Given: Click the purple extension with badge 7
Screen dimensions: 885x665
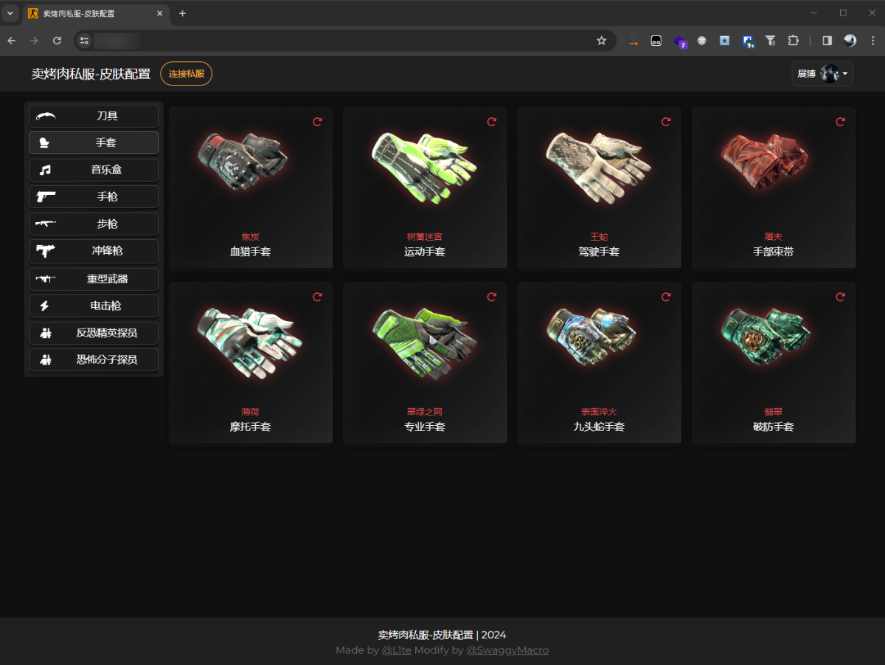Looking at the screenshot, I should (x=679, y=42).
